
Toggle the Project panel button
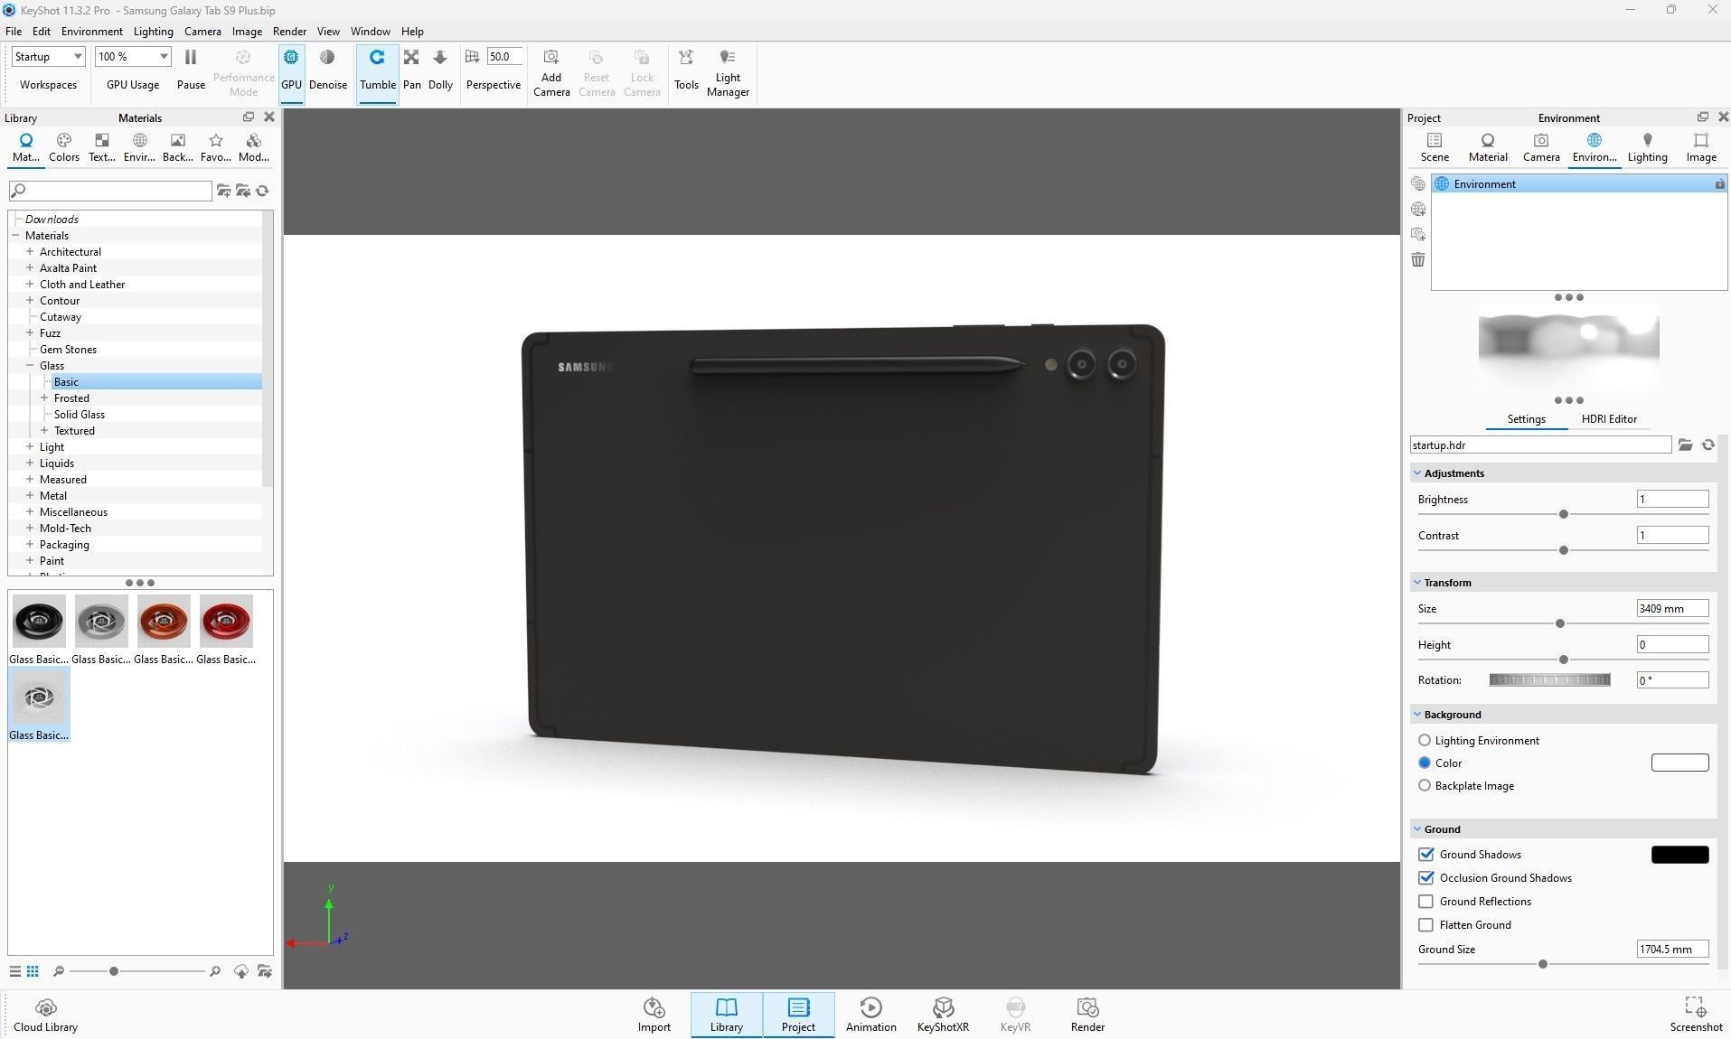point(798,1015)
